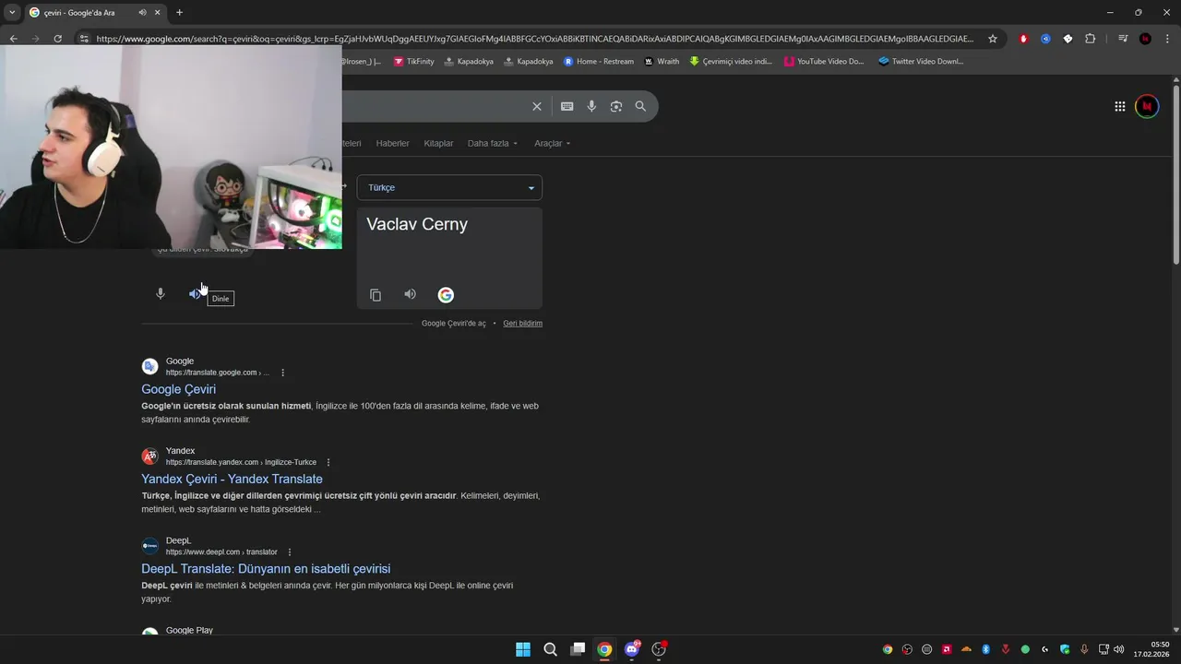The height and width of the screenshot is (664, 1181).
Task: Open the tab search dropdown arrow
Action: pyautogui.click(x=12, y=13)
